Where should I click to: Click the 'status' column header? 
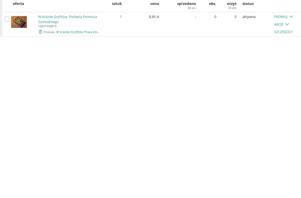(x=248, y=4)
